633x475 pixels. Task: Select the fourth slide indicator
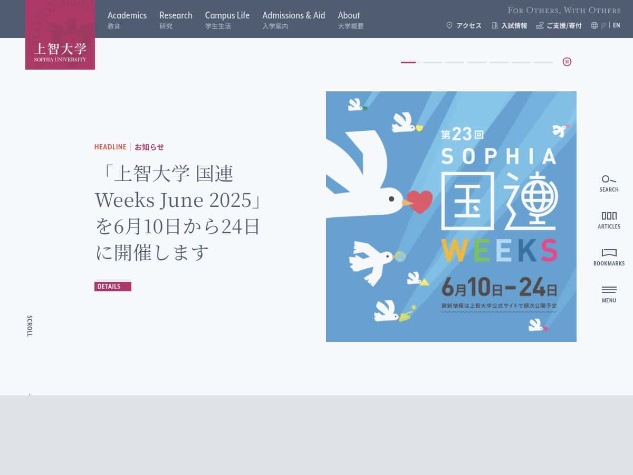477,62
